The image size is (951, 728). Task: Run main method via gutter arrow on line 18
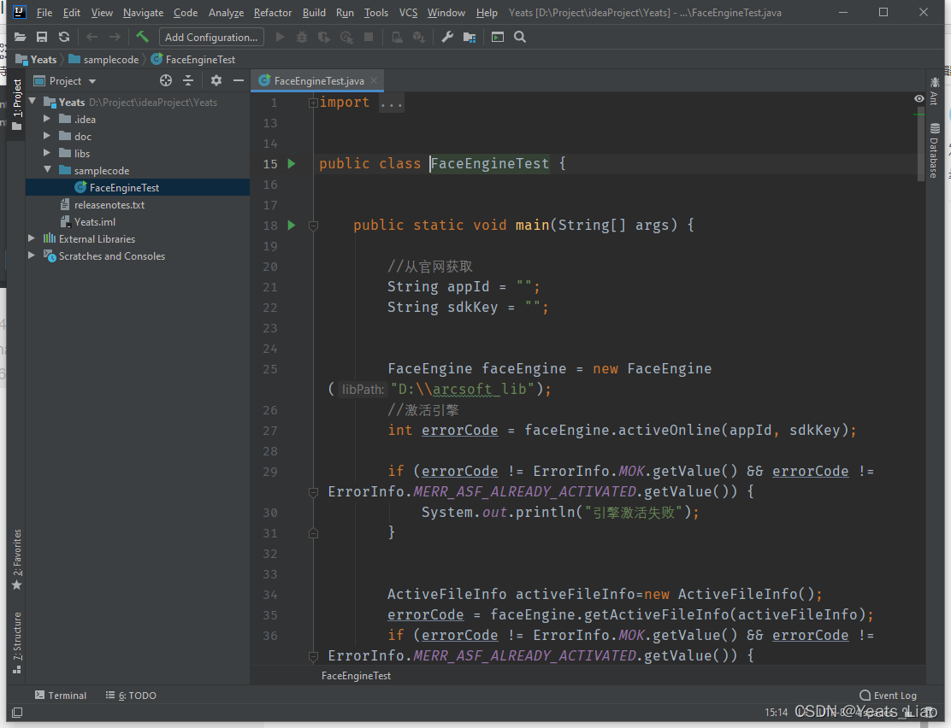[x=292, y=225]
